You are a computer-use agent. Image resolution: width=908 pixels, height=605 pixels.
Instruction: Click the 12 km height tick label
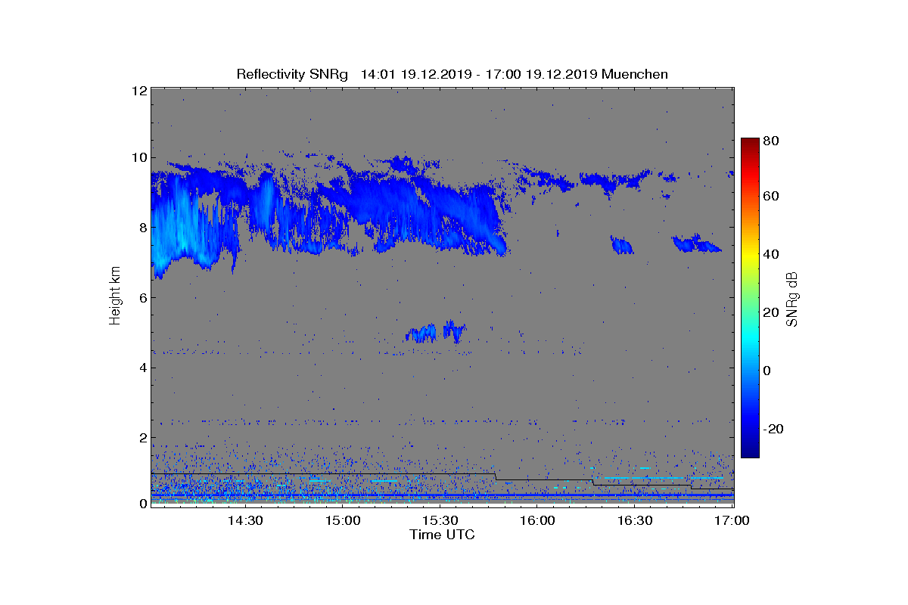point(139,91)
